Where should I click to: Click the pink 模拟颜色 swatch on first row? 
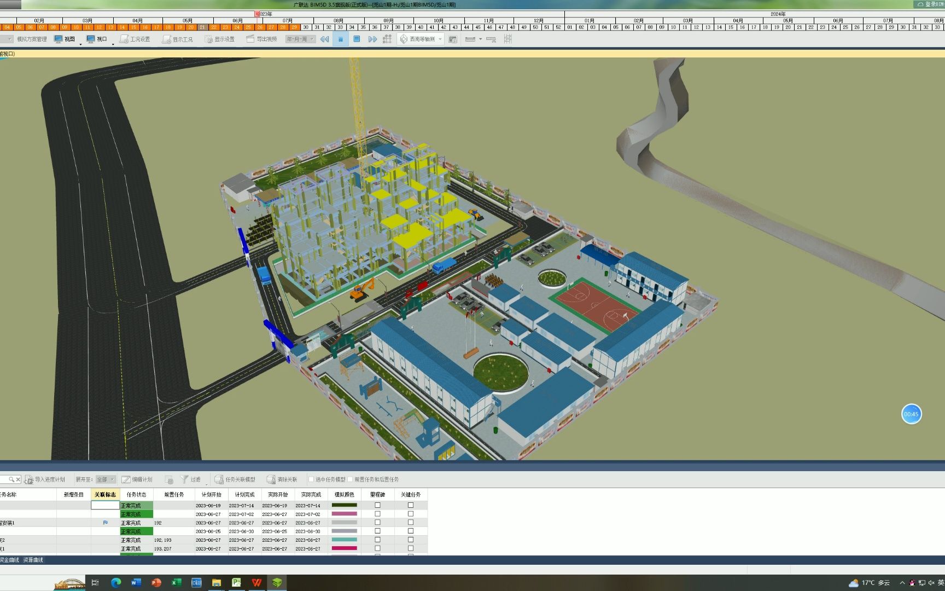point(345,514)
